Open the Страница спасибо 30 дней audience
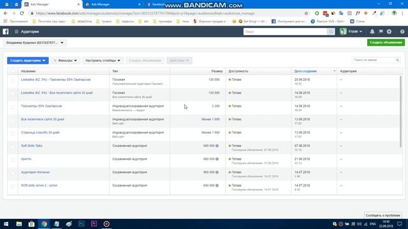Viewport: 408px width, 229px height. point(40,133)
